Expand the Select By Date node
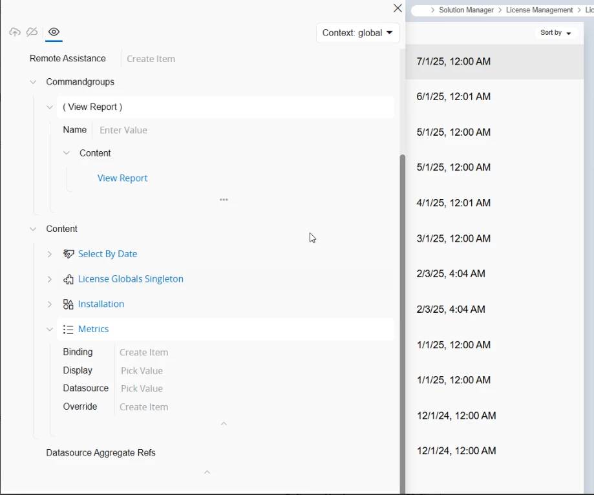The height and width of the screenshot is (495, 594). click(50, 254)
